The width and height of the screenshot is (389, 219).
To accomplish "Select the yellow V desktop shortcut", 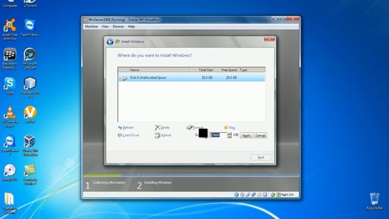I will tap(30, 115).
